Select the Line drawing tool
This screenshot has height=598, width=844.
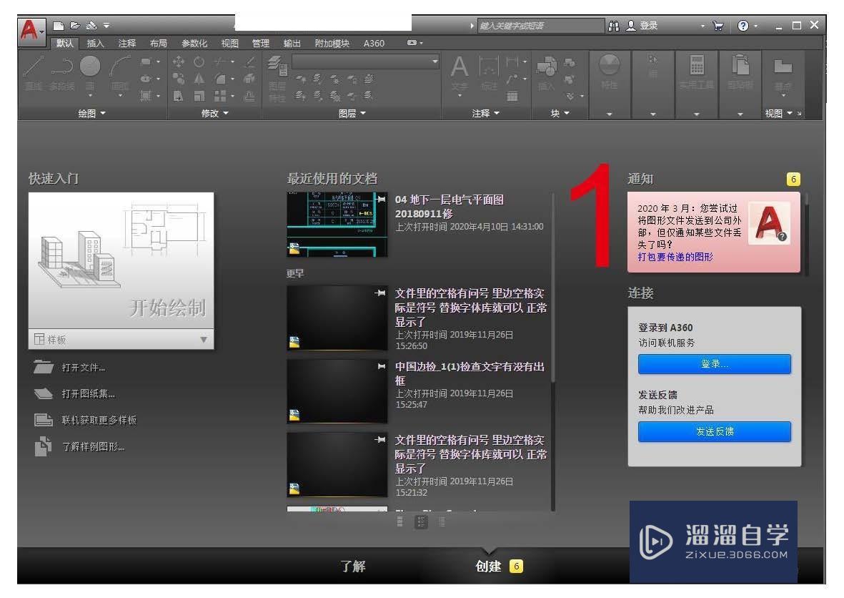[33, 66]
